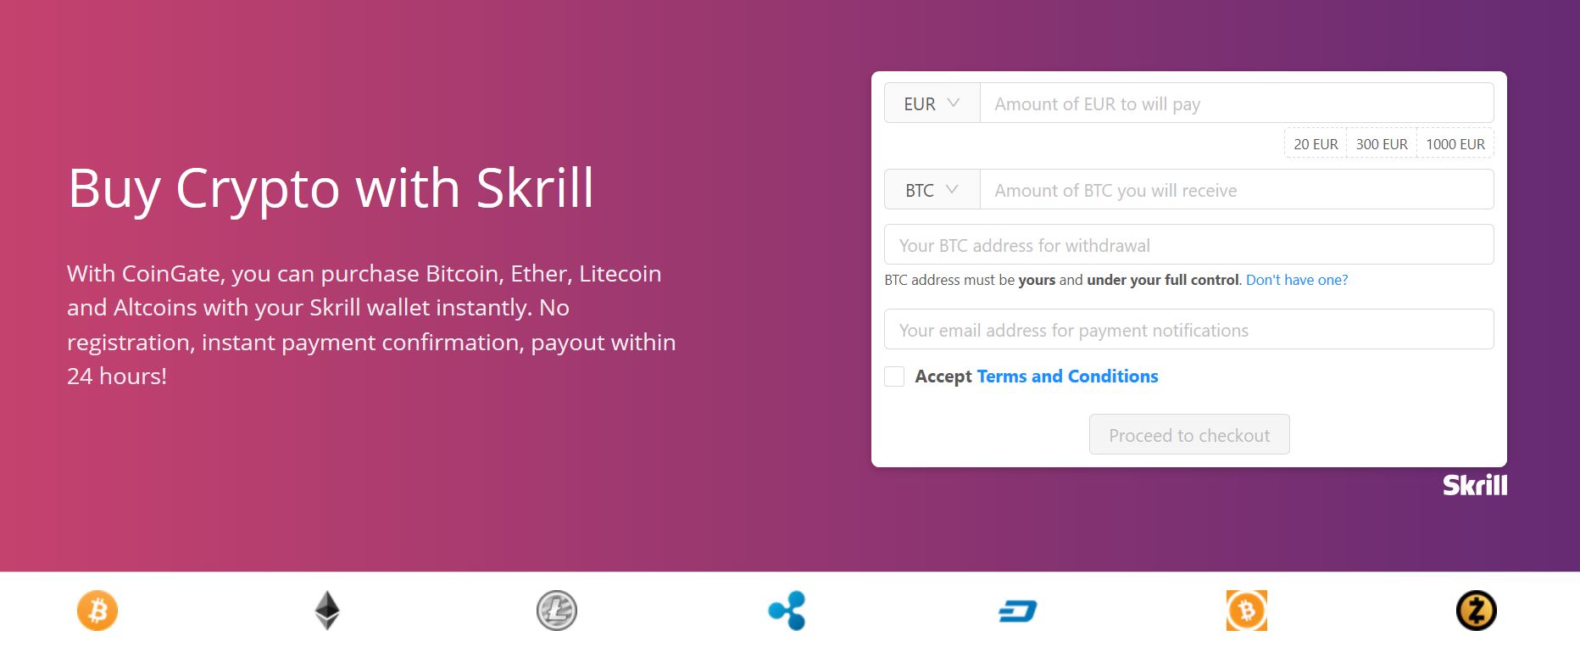
Task: Select the 20 EUR preset amount
Action: tap(1316, 144)
